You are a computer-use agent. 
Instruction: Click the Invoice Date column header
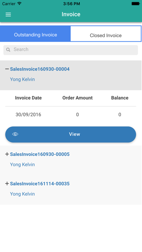click(28, 98)
